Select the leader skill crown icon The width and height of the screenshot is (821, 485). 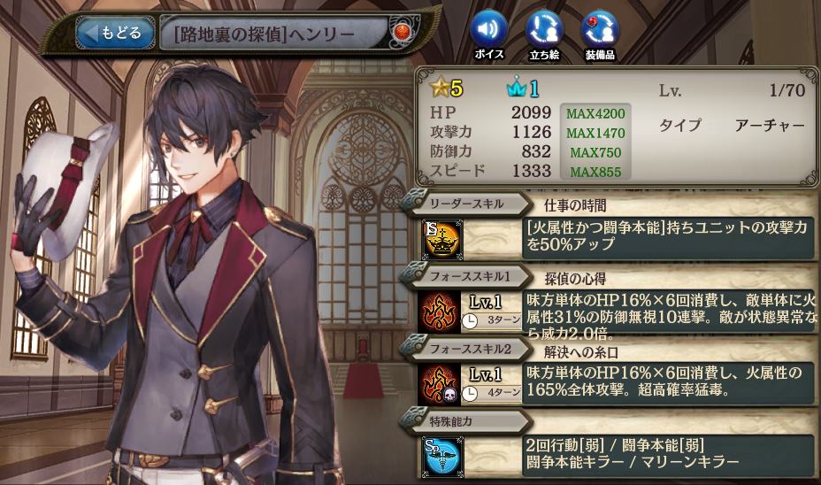coord(442,239)
